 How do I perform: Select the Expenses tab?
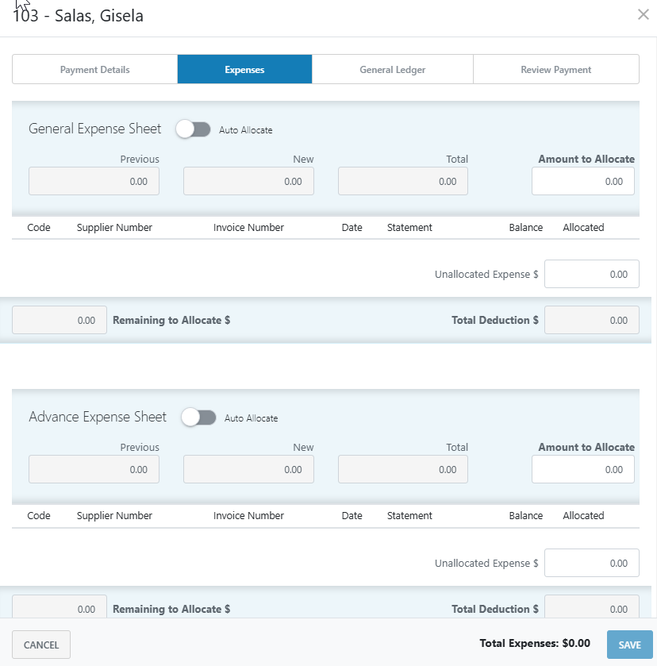point(244,69)
